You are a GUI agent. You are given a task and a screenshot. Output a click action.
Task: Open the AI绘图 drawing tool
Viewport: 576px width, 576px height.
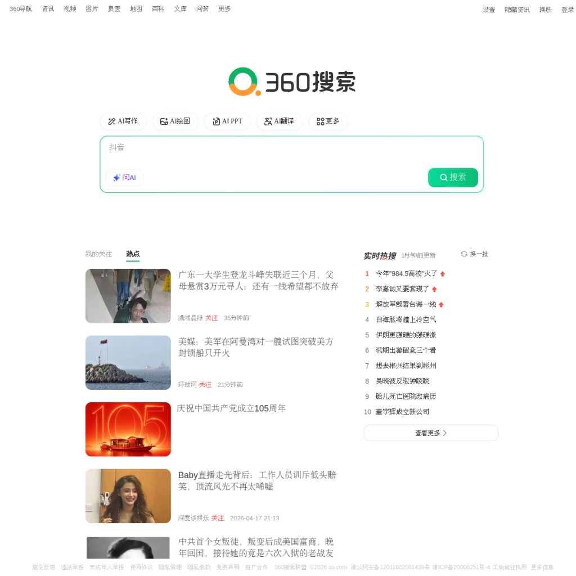pyautogui.click(x=175, y=121)
